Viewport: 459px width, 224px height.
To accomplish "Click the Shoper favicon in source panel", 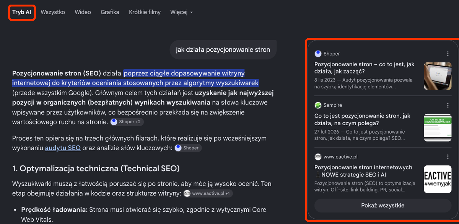I will click(318, 54).
